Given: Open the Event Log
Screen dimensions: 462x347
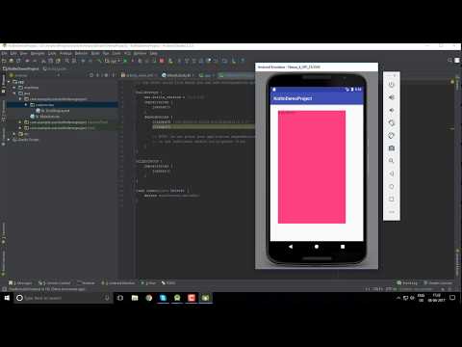Looking at the screenshot, I should [407, 282].
